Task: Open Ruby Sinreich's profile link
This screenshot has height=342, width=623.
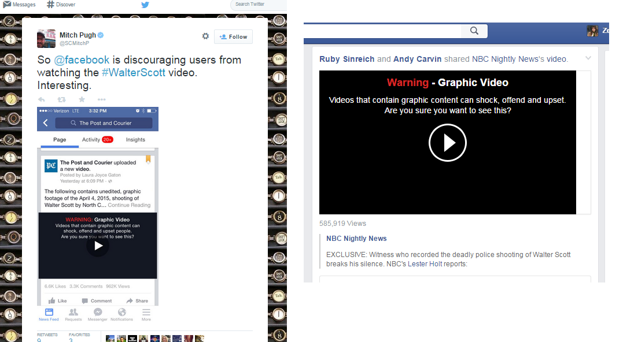Action: point(347,59)
